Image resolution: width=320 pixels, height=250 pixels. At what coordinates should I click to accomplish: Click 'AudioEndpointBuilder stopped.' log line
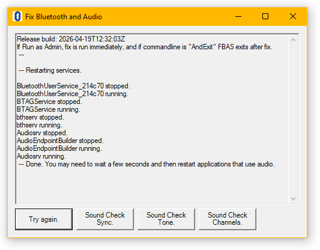[60, 141]
